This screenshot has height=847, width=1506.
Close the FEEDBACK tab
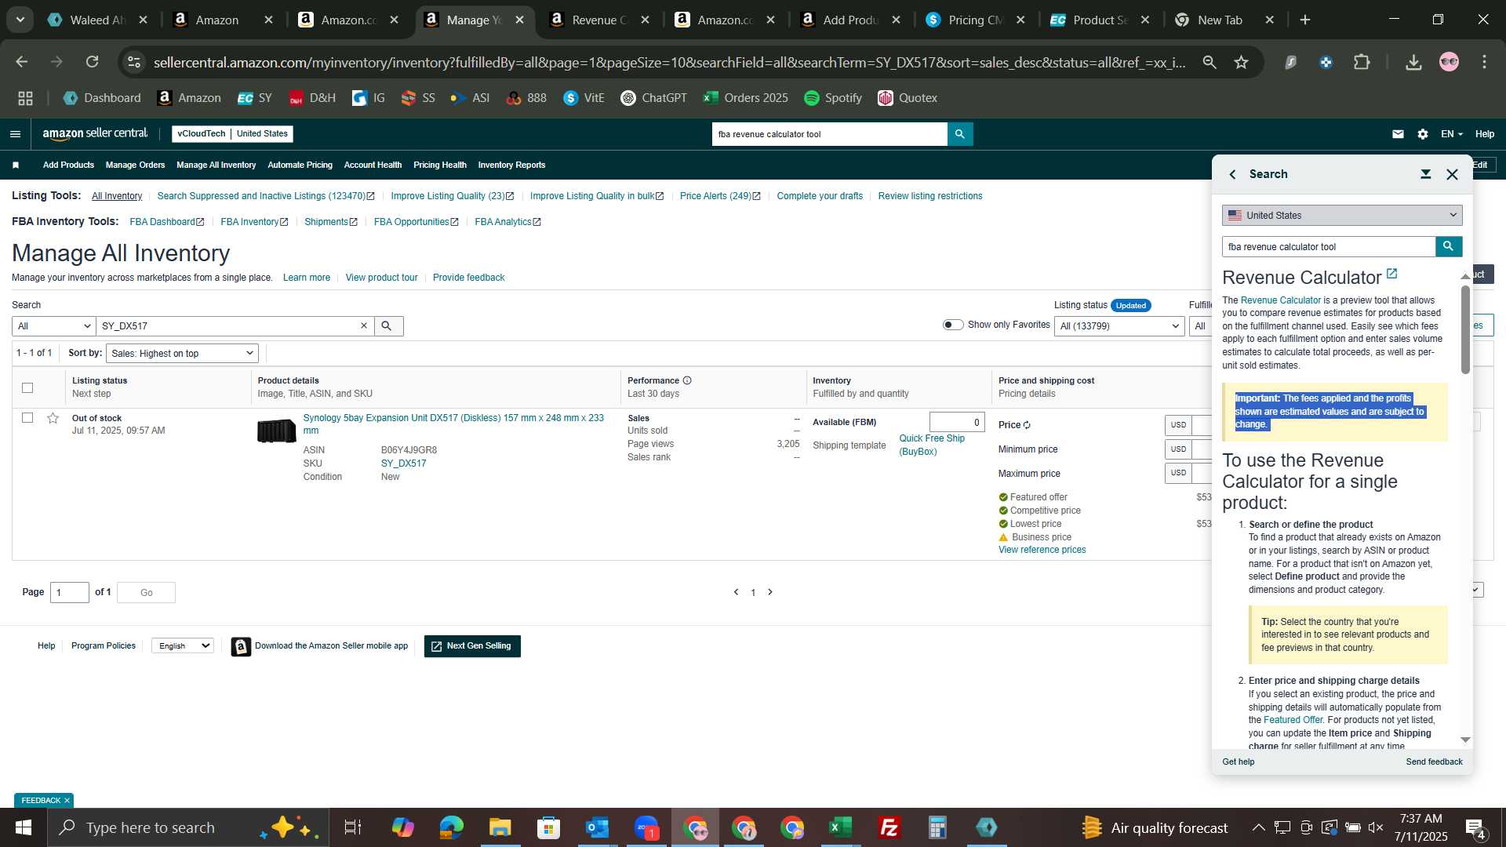pyautogui.click(x=67, y=801)
